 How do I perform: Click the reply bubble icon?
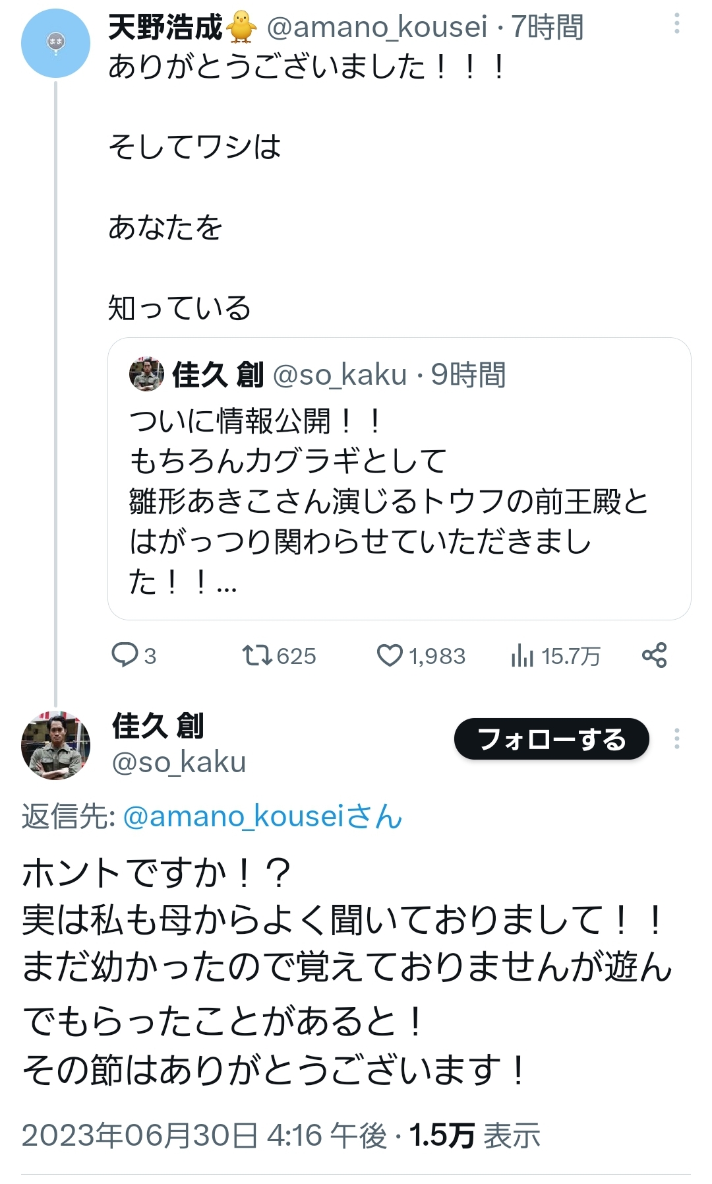coord(125,655)
